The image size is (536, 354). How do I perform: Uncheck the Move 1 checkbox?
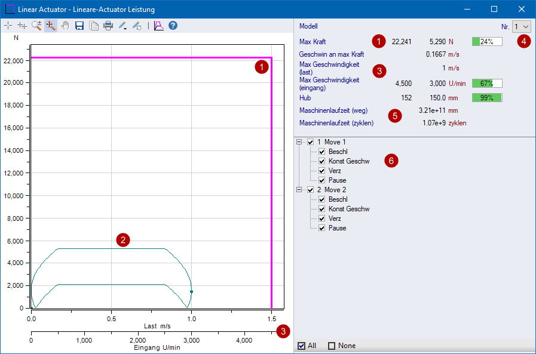click(310, 142)
